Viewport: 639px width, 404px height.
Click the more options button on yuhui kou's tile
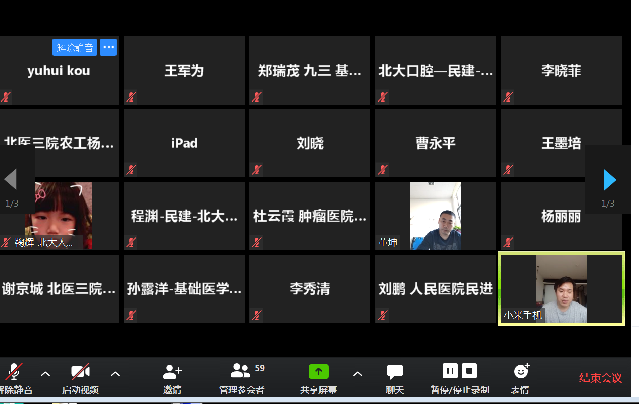pyautogui.click(x=108, y=47)
